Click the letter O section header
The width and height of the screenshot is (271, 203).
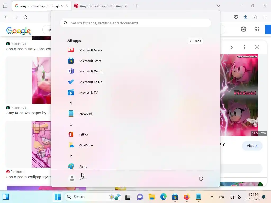(x=71, y=124)
